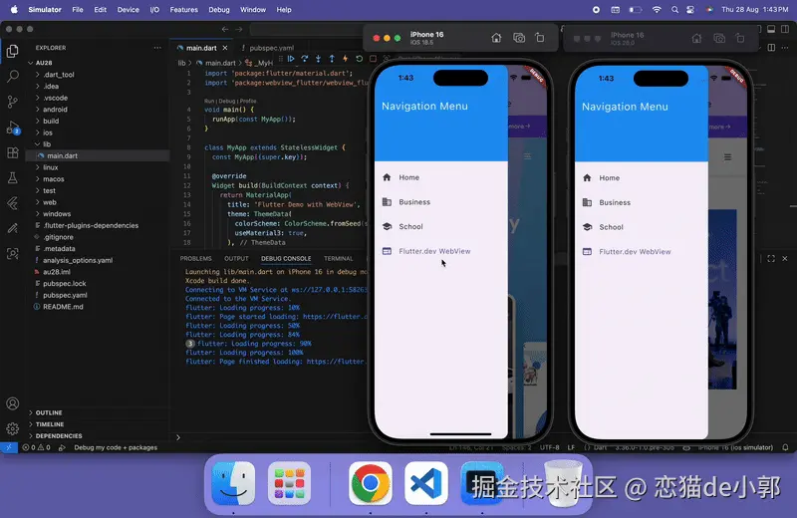Take a simulator screenshot
Viewport: 797px width, 518px height.
point(519,38)
